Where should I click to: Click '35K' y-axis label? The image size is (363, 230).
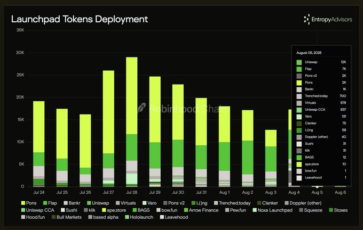tap(20, 30)
